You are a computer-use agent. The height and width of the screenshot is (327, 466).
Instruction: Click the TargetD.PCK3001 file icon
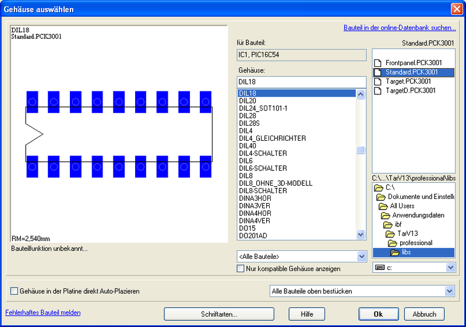coord(377,91)
